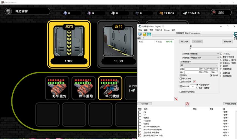Click the red clear address list icon
Viewport: 237px width, 139px height.
(x=187, y=104)
